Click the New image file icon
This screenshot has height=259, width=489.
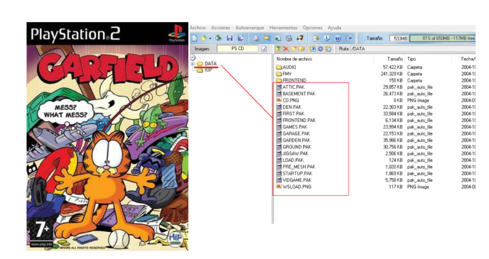pos(195,38)
